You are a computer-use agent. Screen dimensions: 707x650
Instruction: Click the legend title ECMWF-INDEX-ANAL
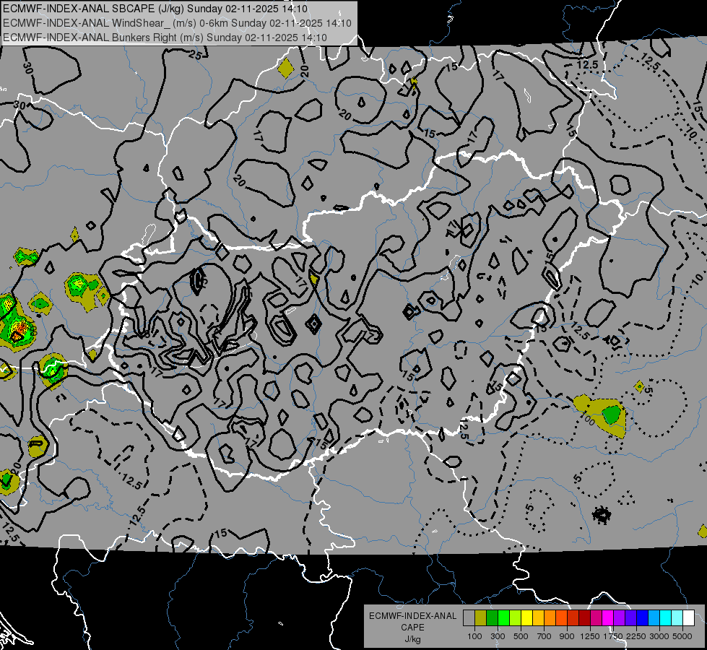pos(412,616)
